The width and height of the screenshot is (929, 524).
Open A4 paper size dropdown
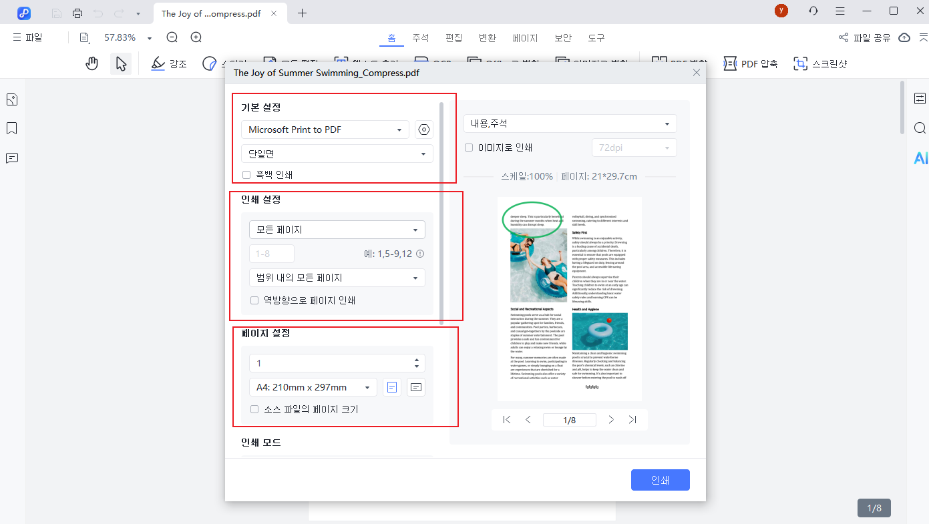[x=313, y=387]
